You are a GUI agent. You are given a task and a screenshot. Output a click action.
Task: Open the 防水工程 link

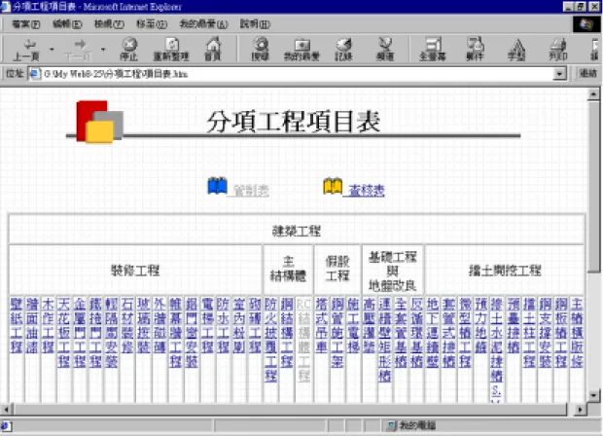coord(223,325)
